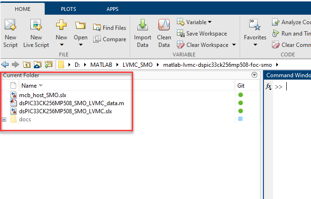This screenshot has height=199, width=311.
Task: Click the folder icon in address bar
Action: pyautogui.click(x=61, y=64)
